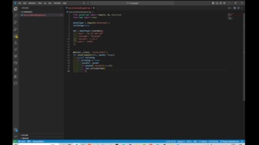Click the CRLF end-of-line setting in status bar
The image size is (259, 145).
coord(195,141)
